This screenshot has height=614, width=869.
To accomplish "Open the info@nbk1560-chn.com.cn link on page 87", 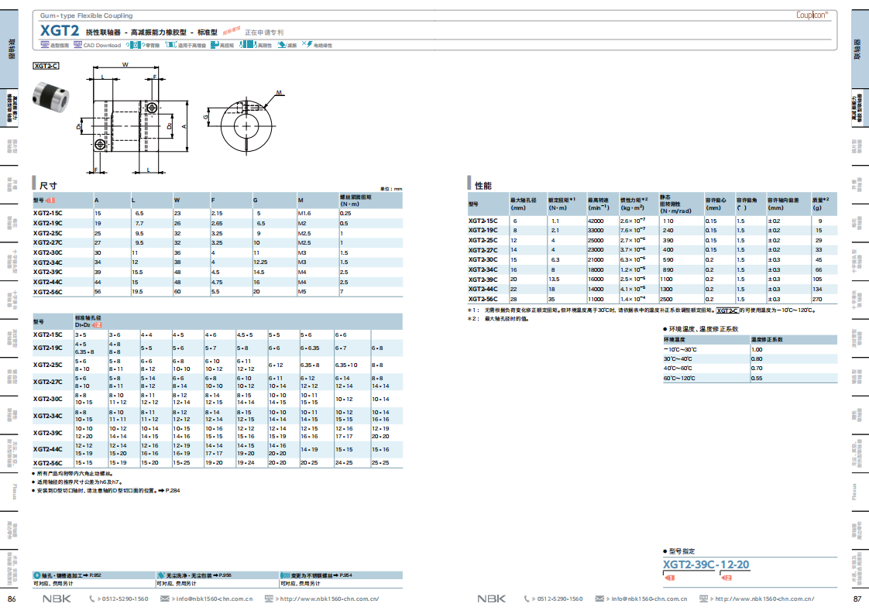I will (648, 599).
